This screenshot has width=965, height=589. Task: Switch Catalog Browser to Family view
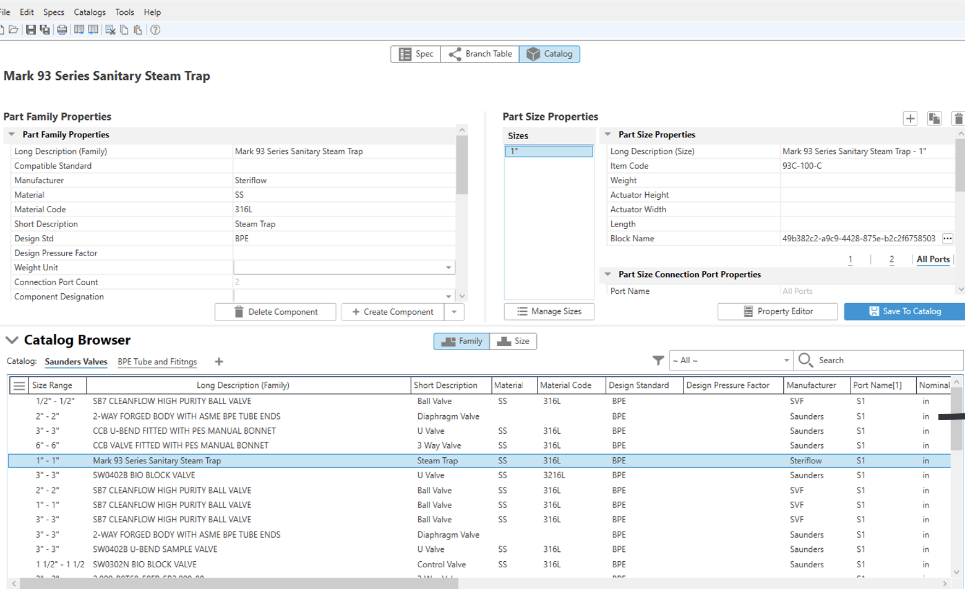coord(461,342)
